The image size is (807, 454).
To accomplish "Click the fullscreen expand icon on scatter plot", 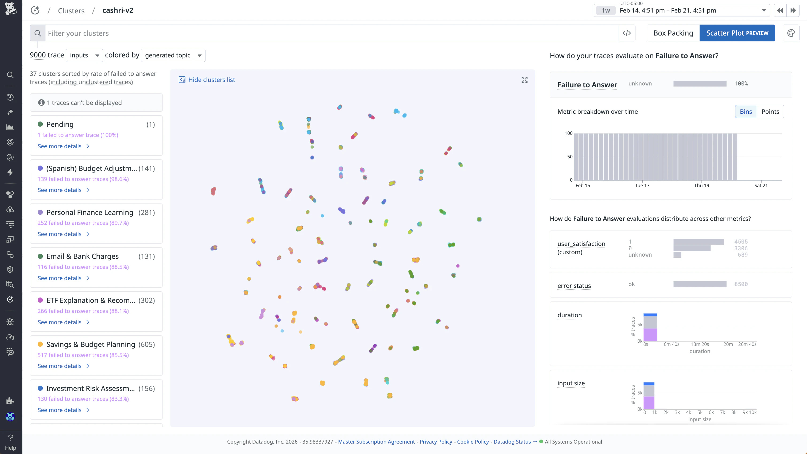I will click(x=525, y=80).
